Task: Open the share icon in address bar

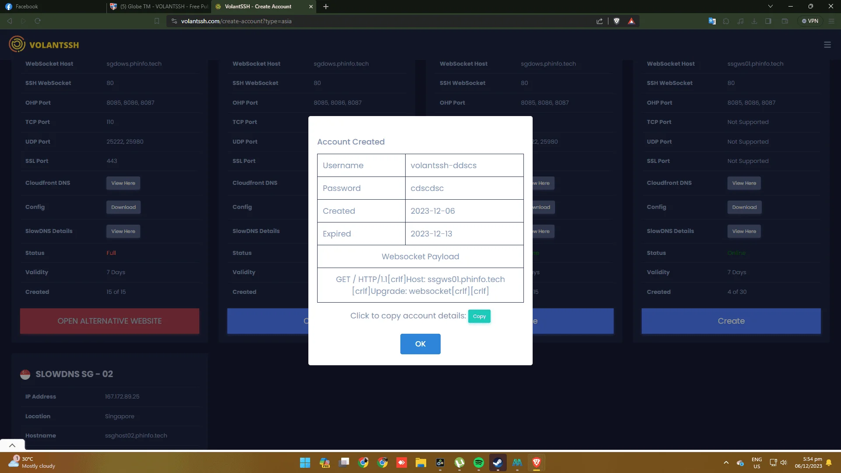Action: [x=600, y=21]
